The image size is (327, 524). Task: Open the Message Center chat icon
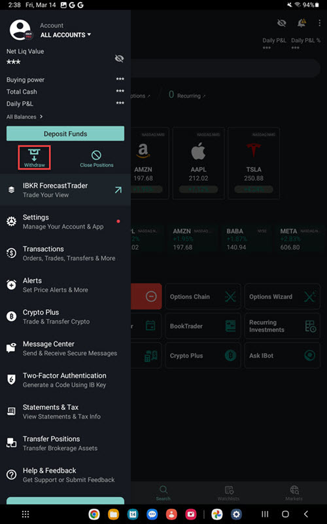coord(11,348)
